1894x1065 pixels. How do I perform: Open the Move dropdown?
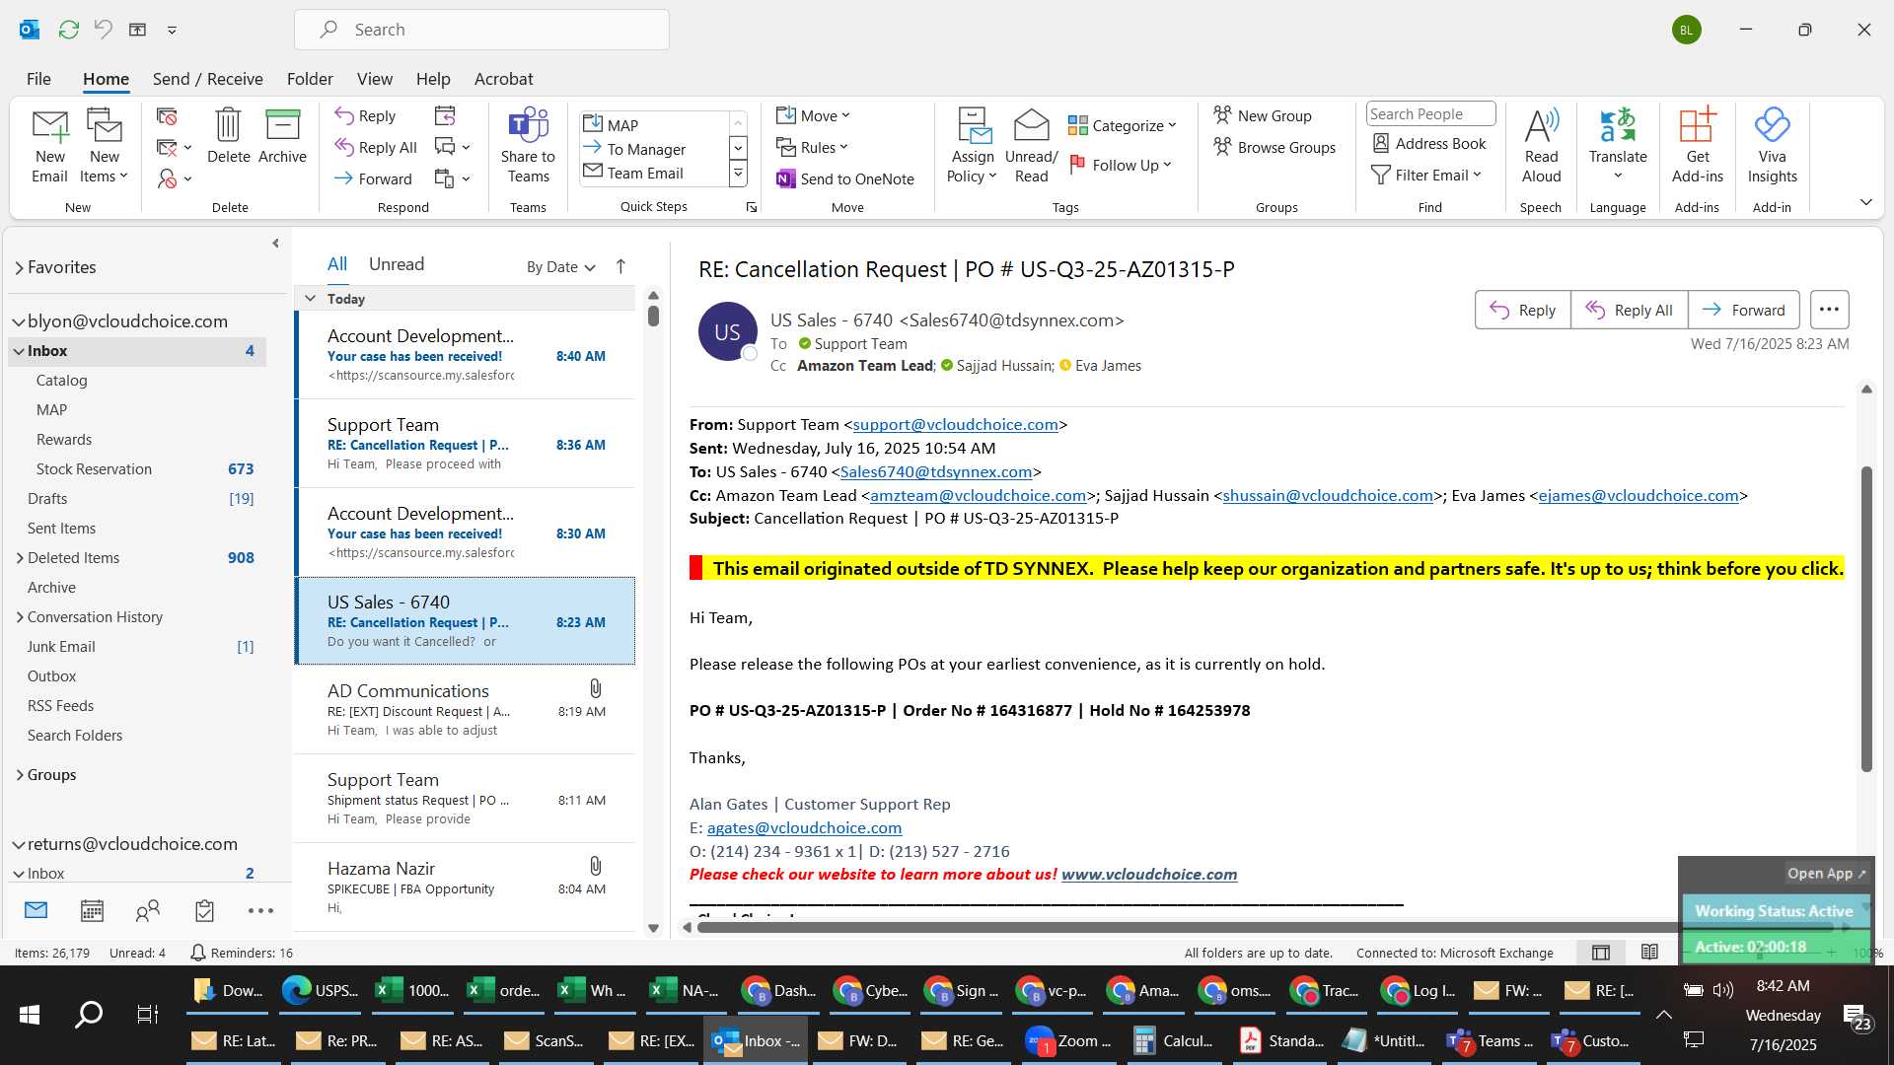coord(813,115)
